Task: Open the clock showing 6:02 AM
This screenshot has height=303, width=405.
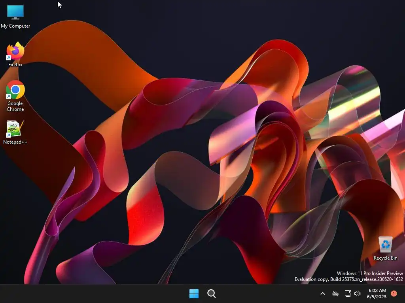Action: [377, 290]
